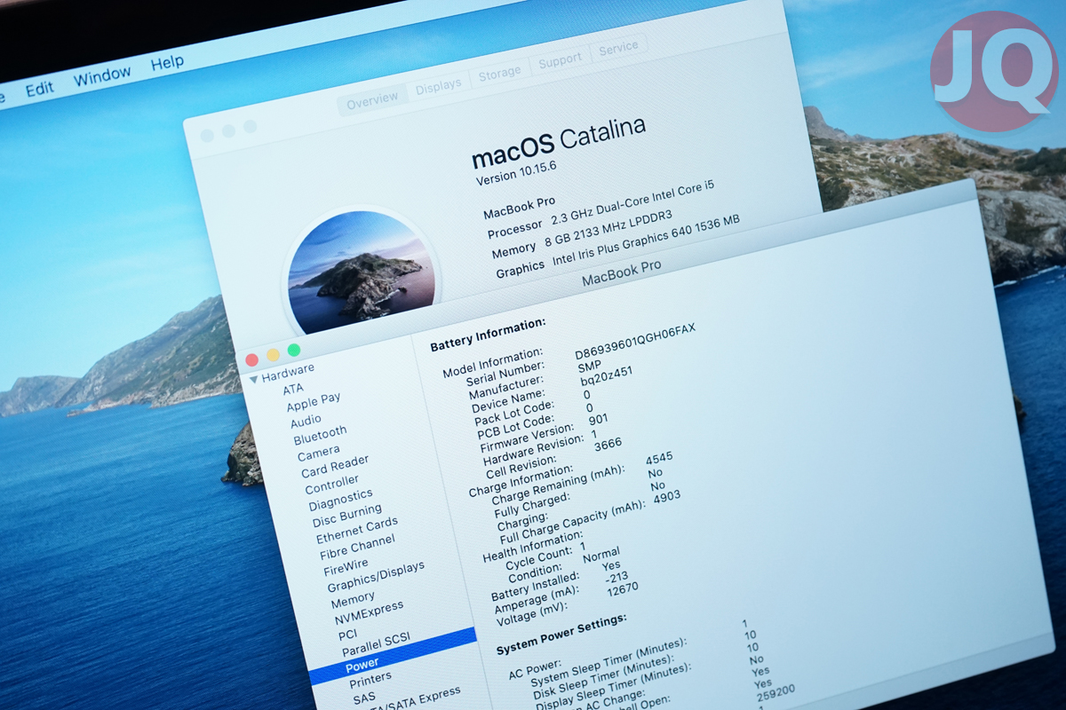Open the Edit menu in the menu bar
This screenshot has width=1066, height=710.
(x=39, y=88)
